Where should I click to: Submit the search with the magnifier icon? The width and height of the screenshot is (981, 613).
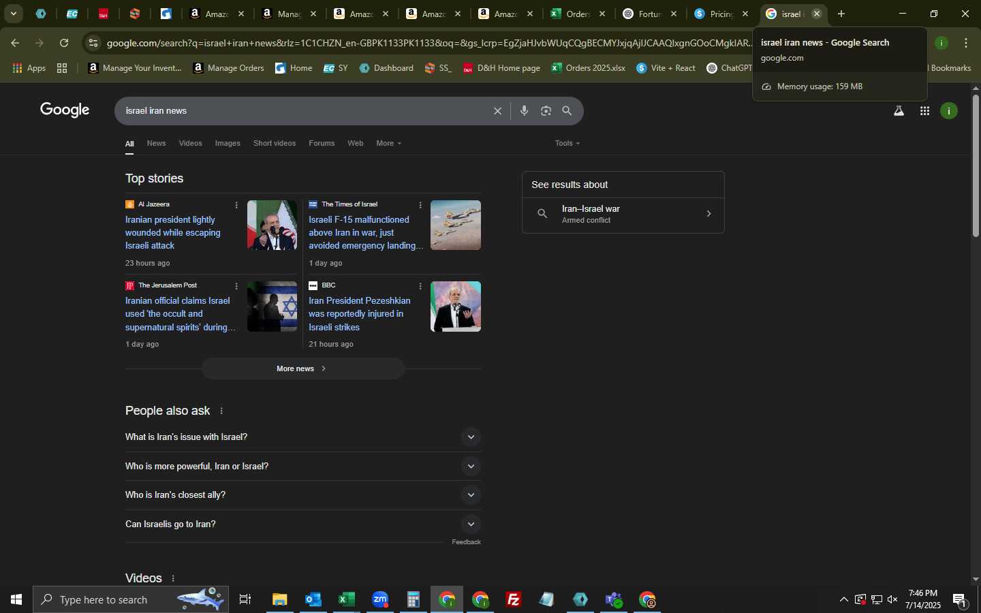point(567,111)
